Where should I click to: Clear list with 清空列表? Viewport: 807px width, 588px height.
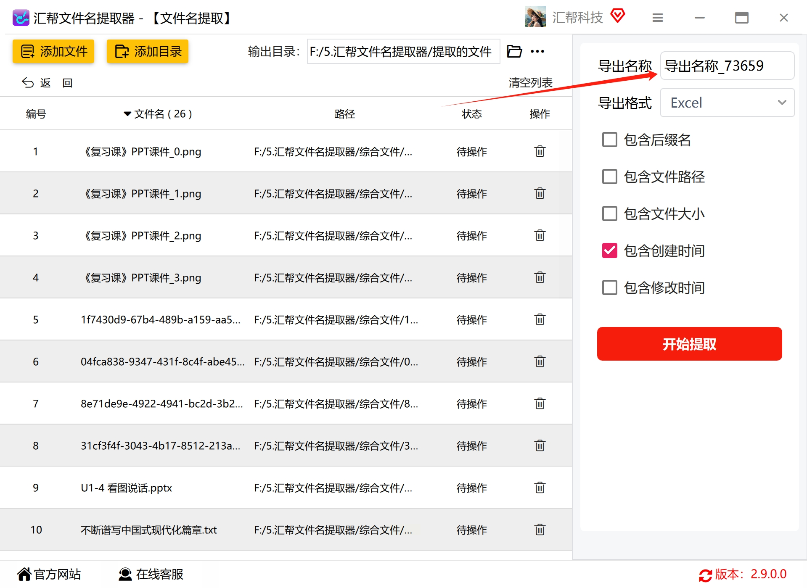(530, 83)
